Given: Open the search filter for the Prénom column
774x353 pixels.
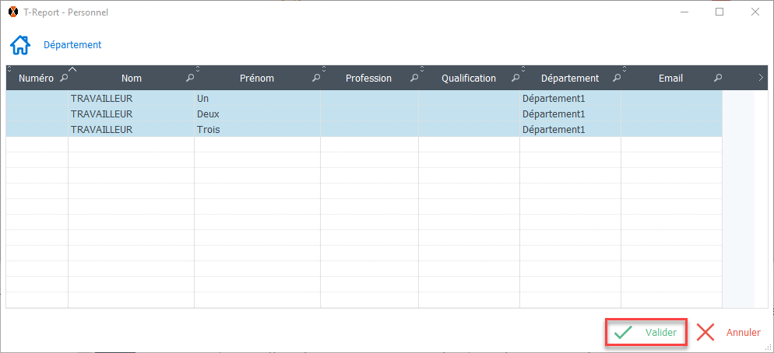Looking at the screenshot, I should [x=315, y=79].
